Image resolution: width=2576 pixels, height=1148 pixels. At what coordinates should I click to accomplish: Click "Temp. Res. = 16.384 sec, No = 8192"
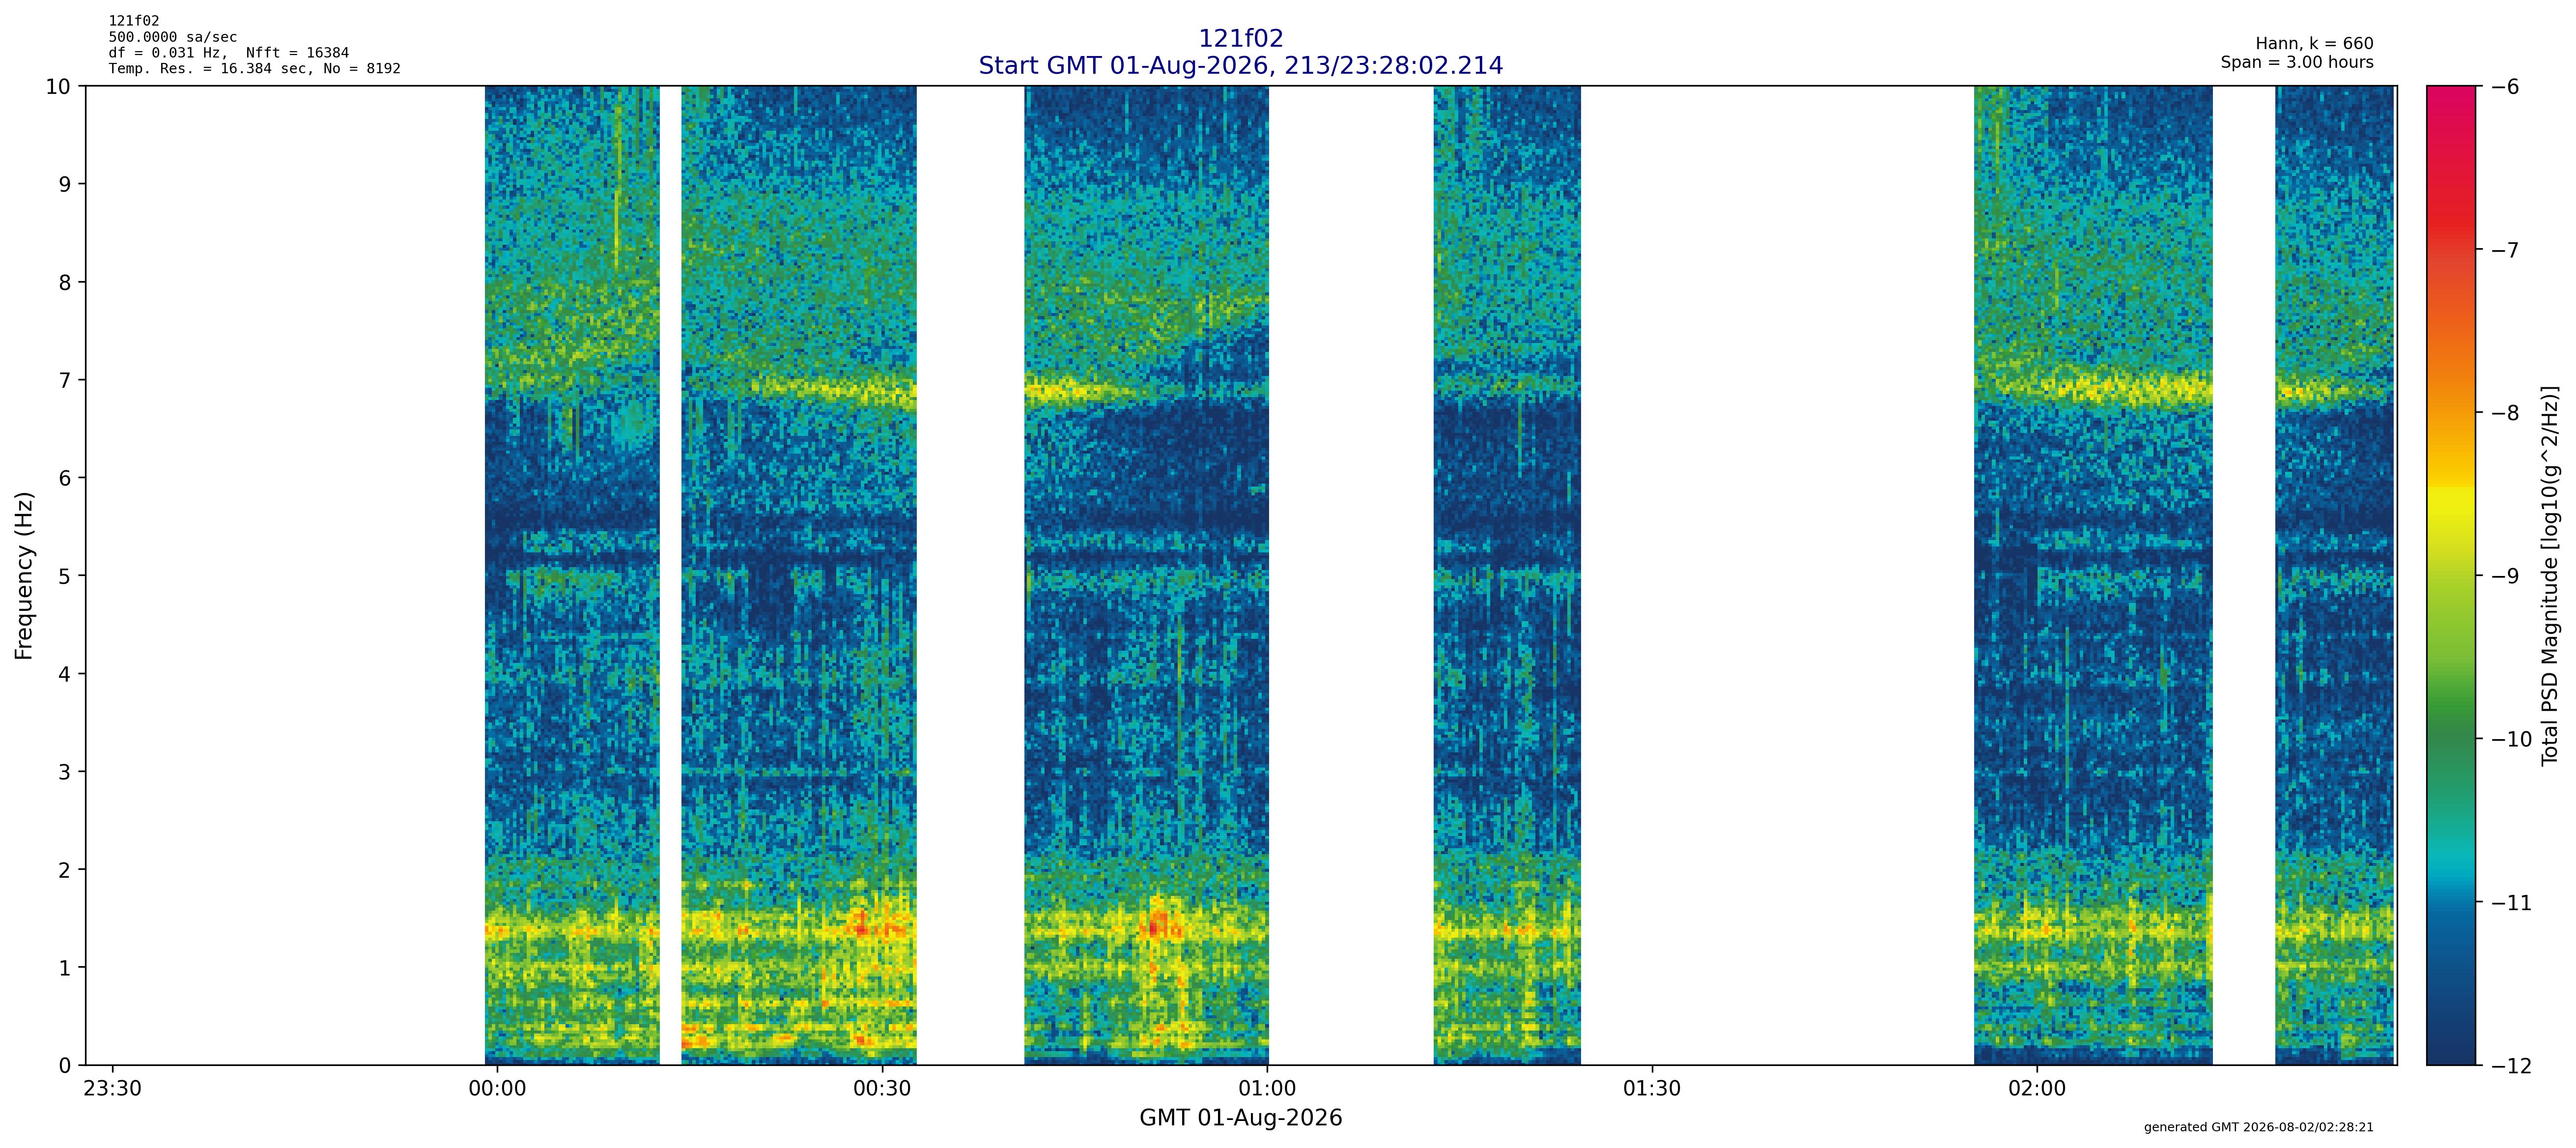point(255,69)
